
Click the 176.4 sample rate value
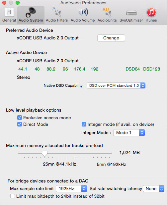click(80, 69)
